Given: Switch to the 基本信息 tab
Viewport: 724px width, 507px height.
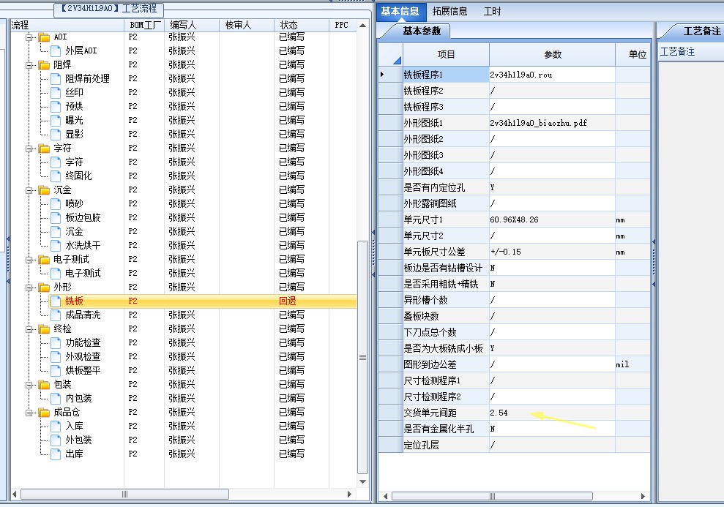Looking at the screenshot, I should pos(400,11).
